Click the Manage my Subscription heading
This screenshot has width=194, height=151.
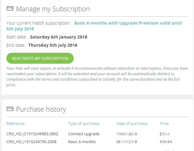coord(53,9)
